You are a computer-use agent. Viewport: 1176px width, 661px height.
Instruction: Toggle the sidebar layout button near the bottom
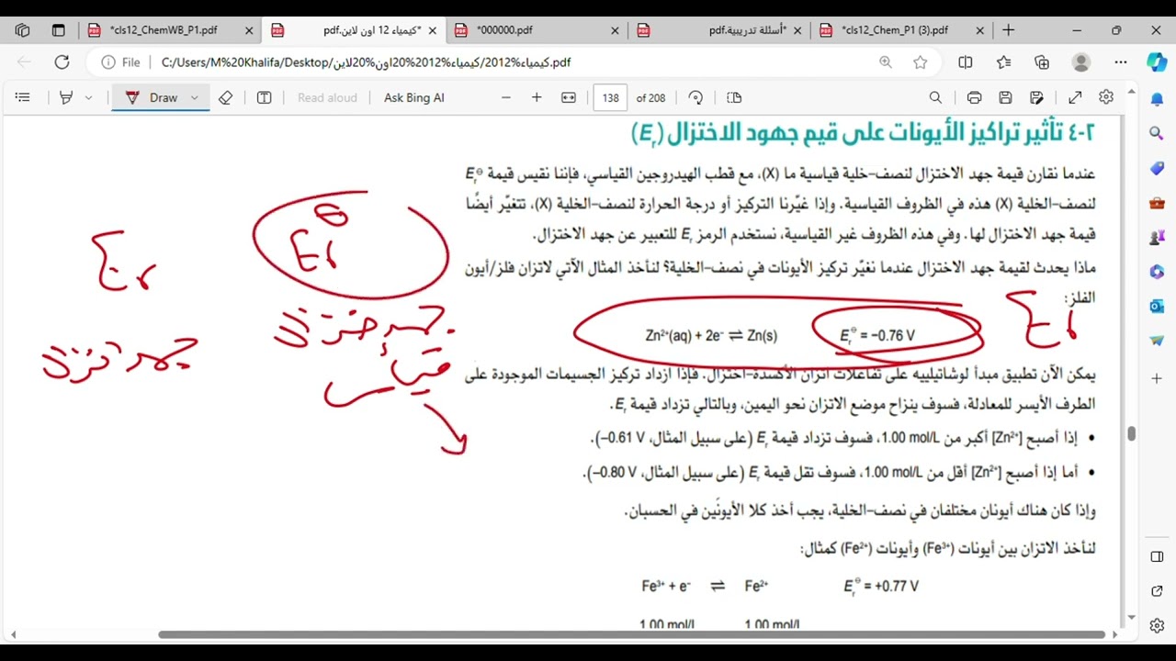click(x=1157, y=556)
